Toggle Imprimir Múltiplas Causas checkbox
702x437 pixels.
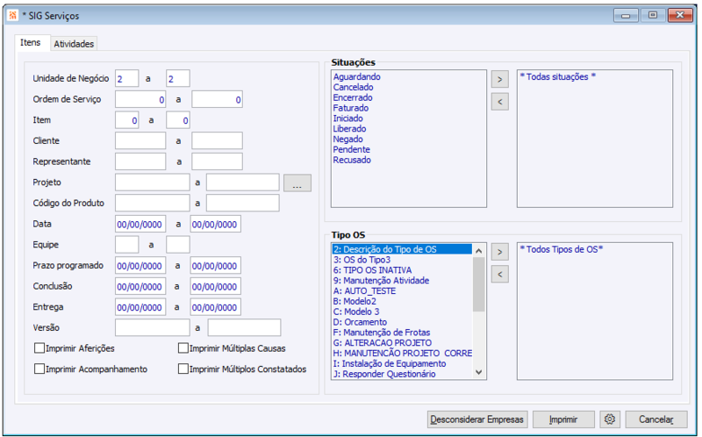coord(183,348)
